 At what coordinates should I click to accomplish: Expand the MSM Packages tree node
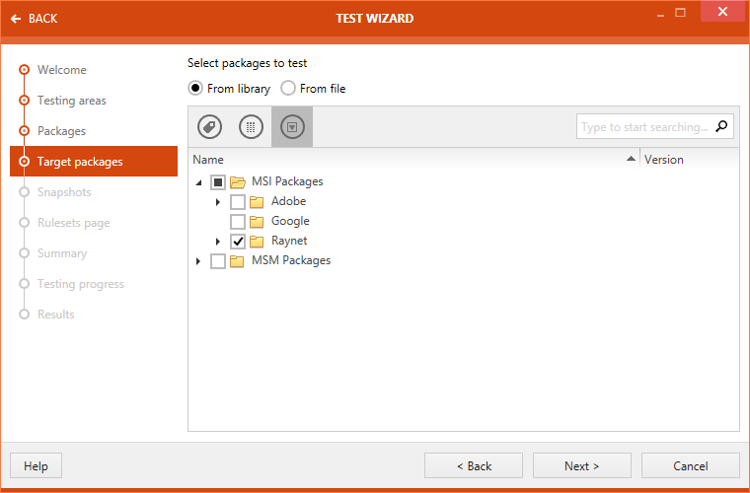(199, 261)
